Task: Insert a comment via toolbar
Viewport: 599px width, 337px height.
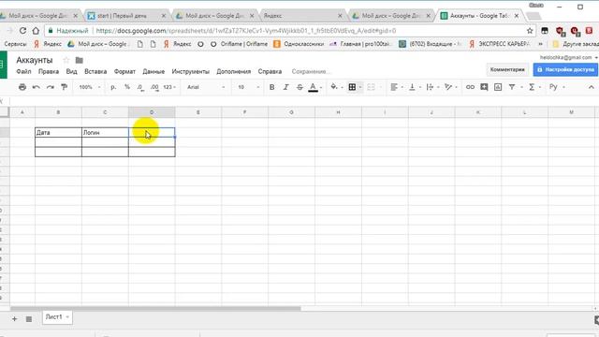Action: 484,87
